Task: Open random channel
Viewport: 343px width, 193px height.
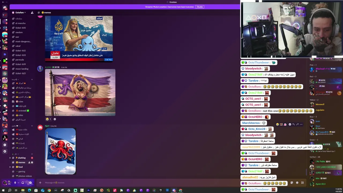Action: [x=23, y=32]
